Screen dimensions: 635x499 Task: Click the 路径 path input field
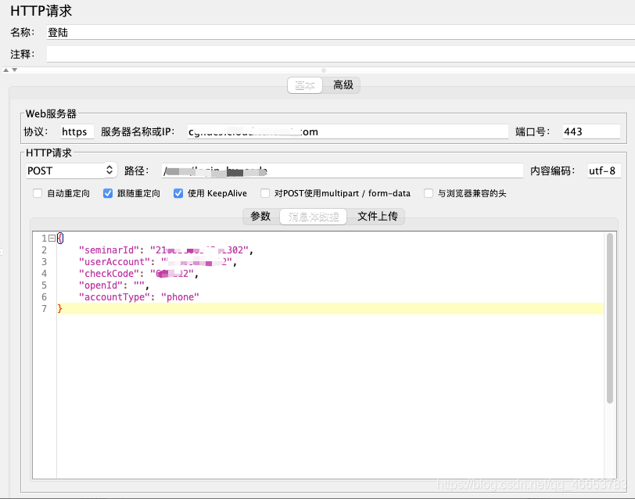coord(343,171)
